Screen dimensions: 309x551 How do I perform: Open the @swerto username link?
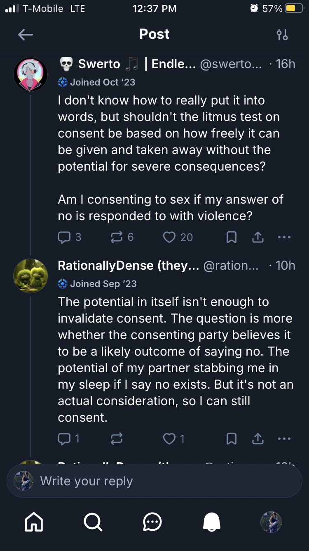230,64
